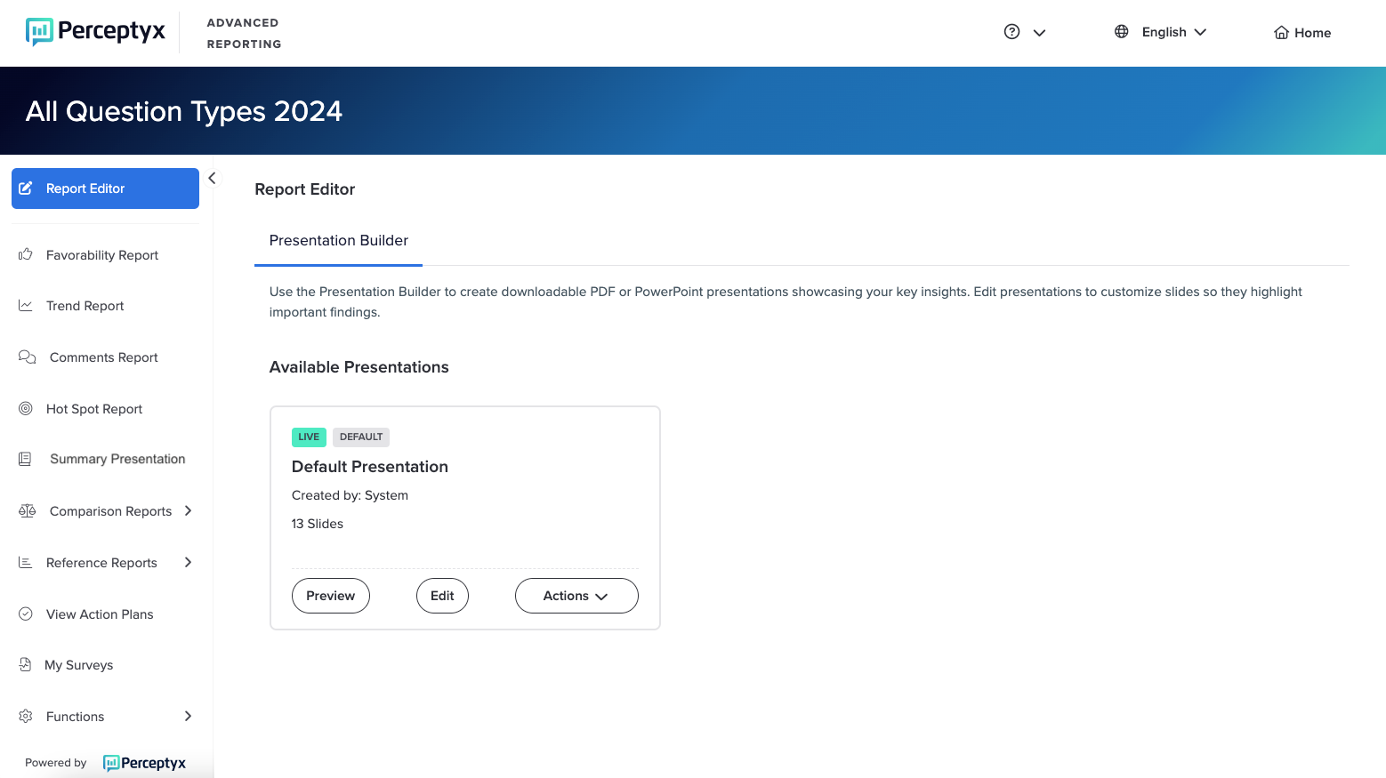Open Favorability Report
This screenshot has width=1386, height=778.
click(x=102, y=255)
